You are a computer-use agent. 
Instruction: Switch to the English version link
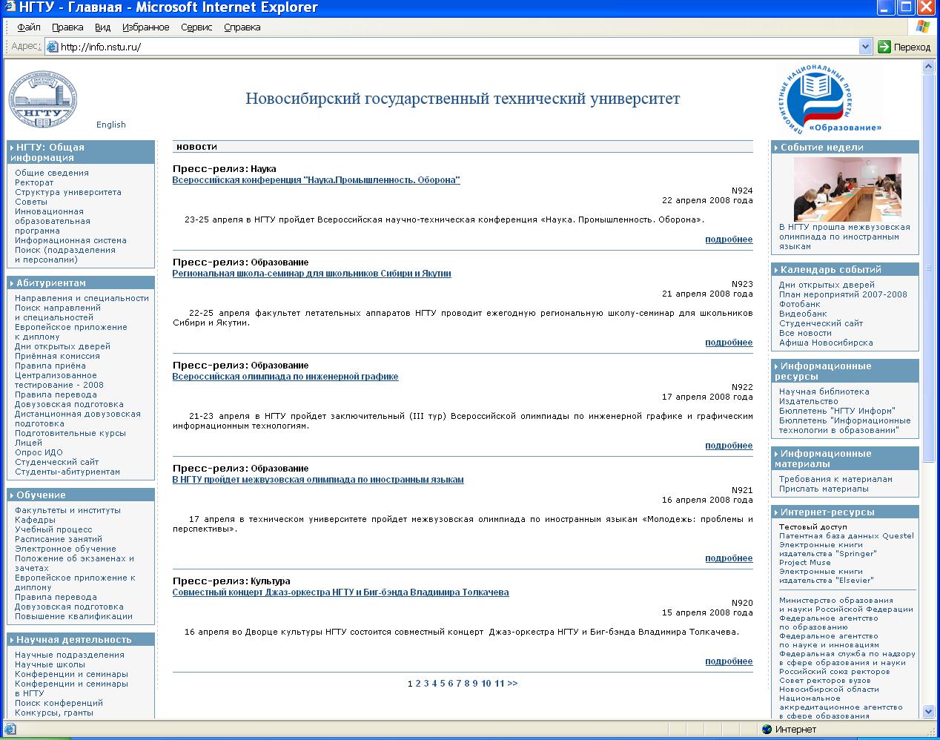pyautogui.click(x=111, y=125)
